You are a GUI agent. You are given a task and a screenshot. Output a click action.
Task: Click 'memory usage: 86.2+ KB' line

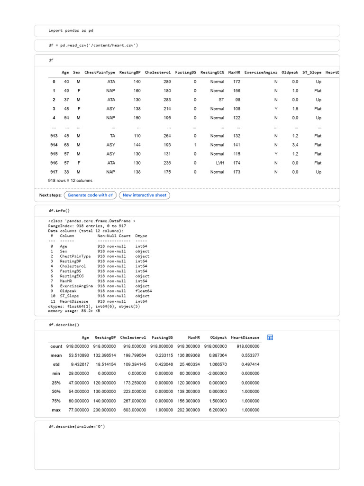click(x=74, y=311)
